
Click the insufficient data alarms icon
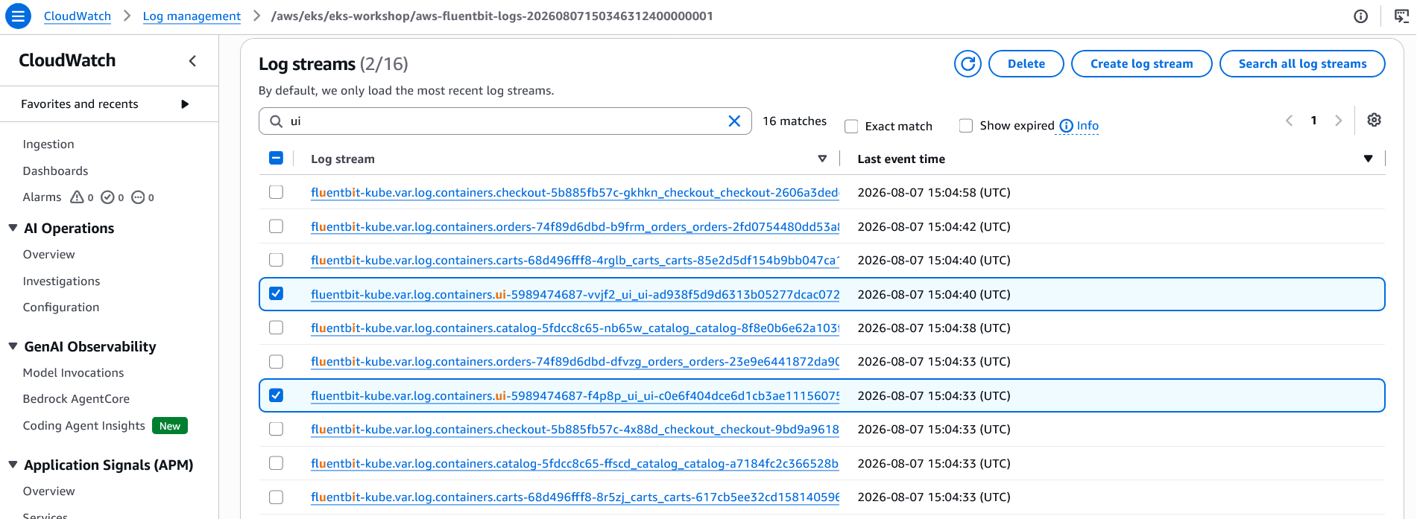pos(138,197)
